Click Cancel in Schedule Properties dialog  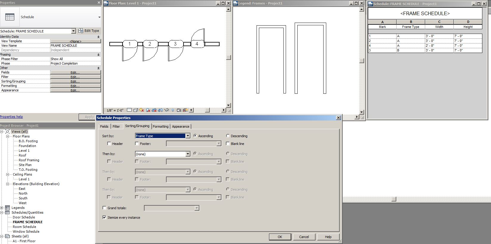pos(304,237)
